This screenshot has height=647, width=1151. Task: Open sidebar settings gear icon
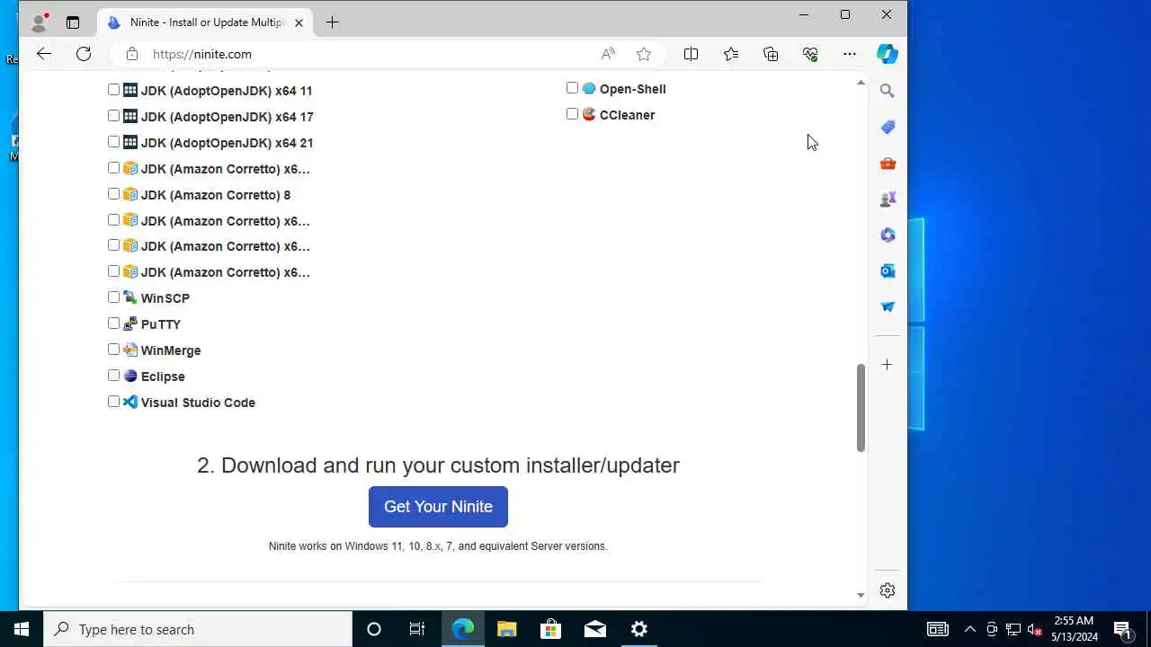[888, 590]
